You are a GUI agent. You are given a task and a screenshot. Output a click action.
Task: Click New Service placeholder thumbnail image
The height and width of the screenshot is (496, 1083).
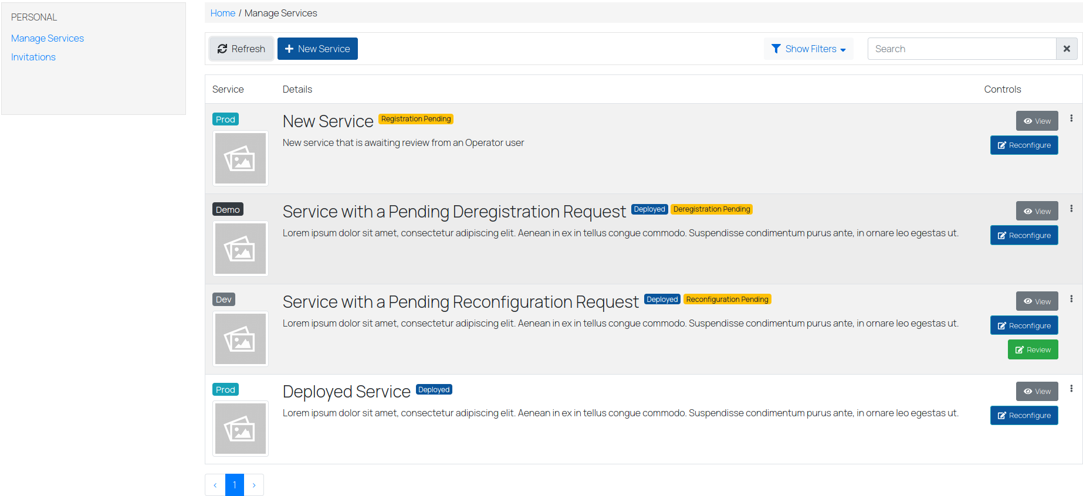click(x=241, y=158)
